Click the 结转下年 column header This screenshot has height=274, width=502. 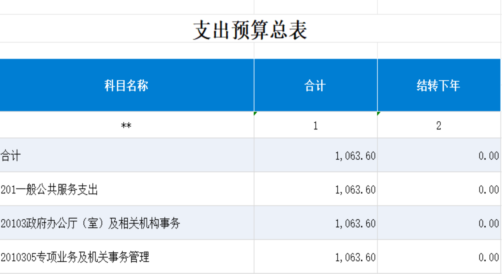click(x=438, y=85)
